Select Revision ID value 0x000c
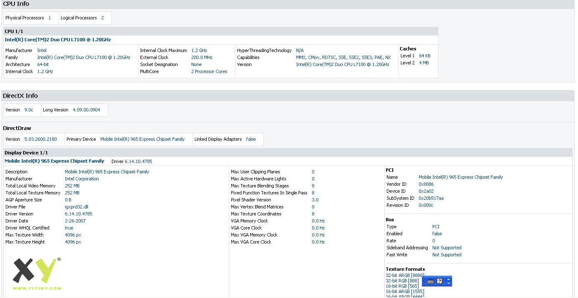This screenshot has height=298, width=578. tap(426, 205)
